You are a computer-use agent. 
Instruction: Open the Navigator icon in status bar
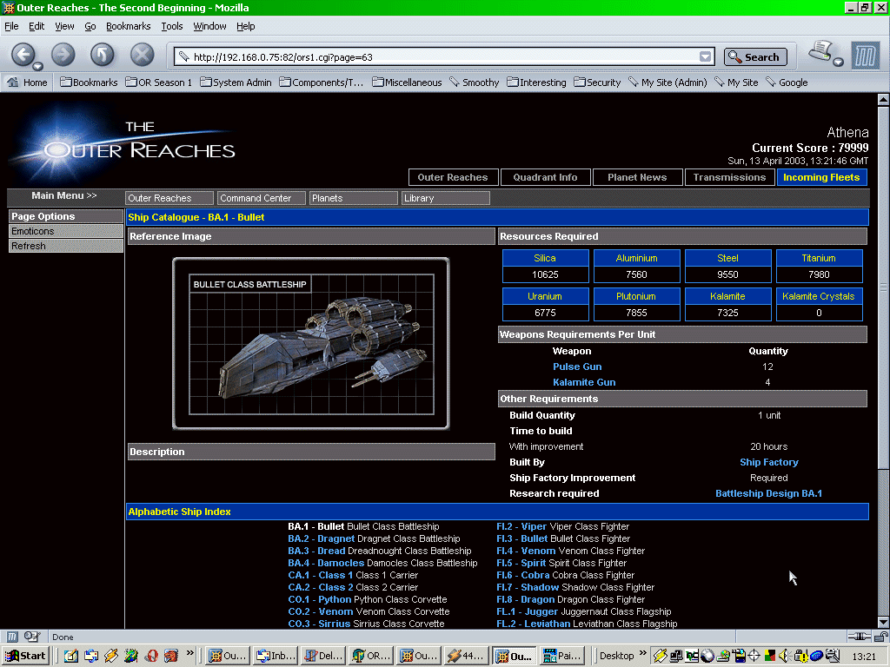click(x=13, y=637)
